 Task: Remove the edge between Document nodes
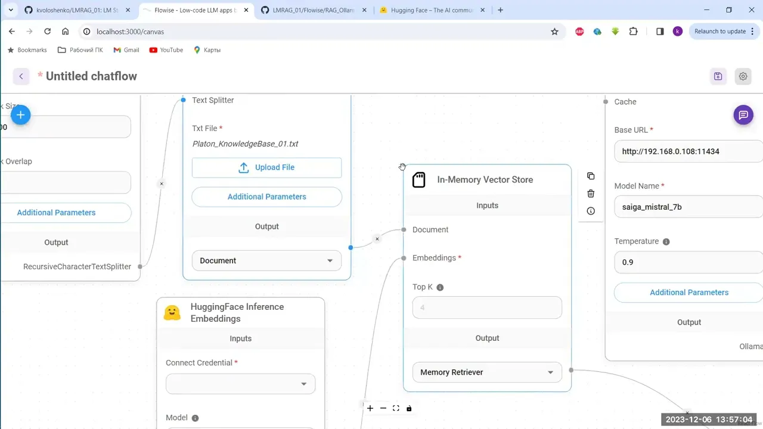[377, 239]
